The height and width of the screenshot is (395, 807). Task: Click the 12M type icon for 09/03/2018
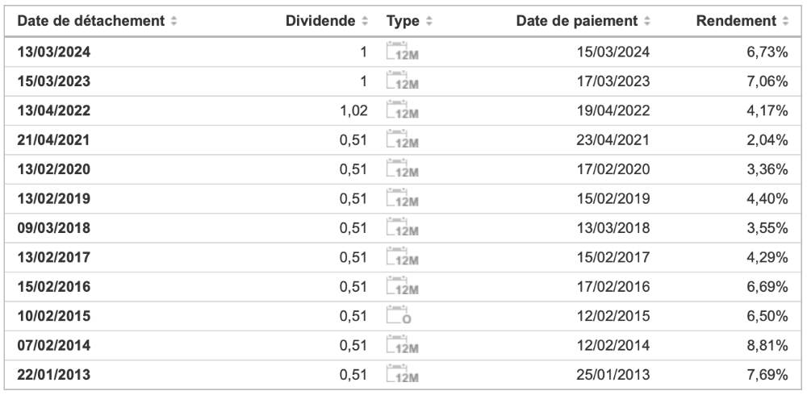pos(403,229)
